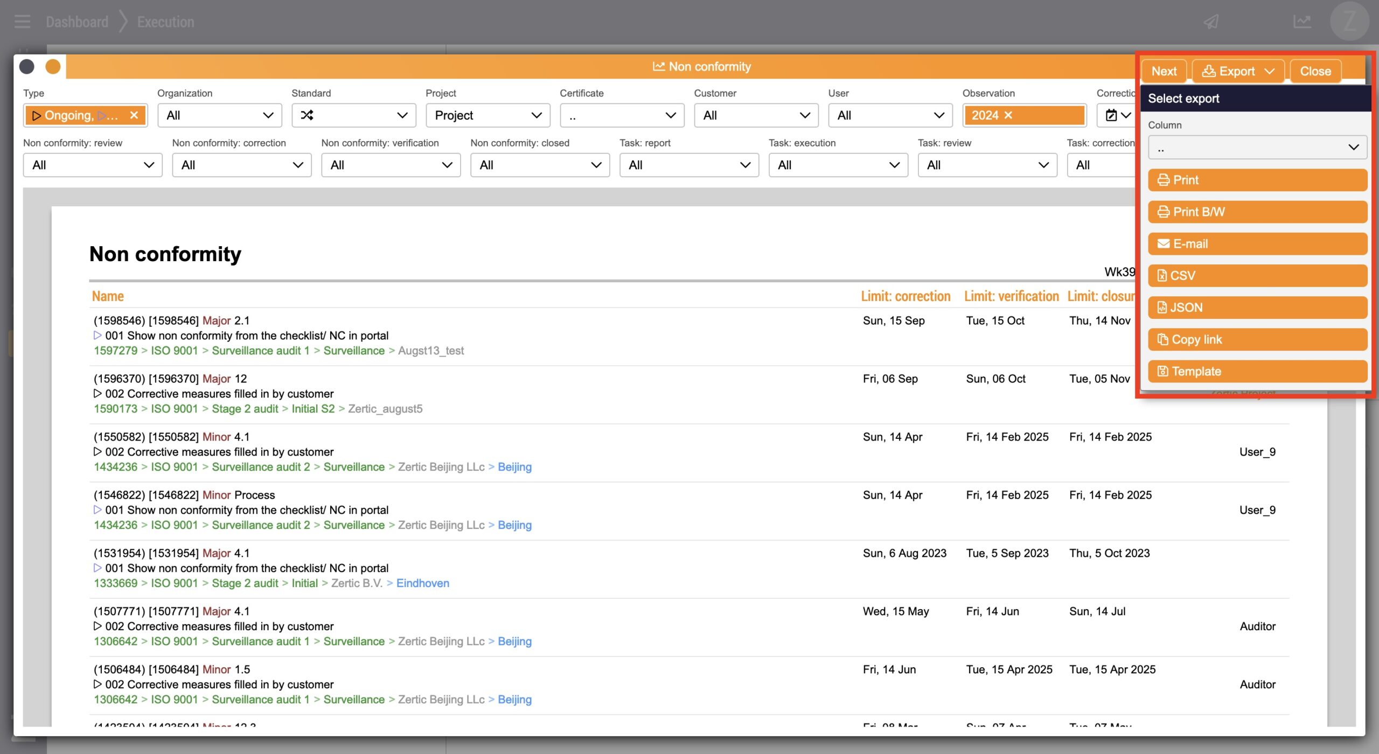Click the paper plane icon in header
Screen dimensions: 1379x754
click(1211, 22)
